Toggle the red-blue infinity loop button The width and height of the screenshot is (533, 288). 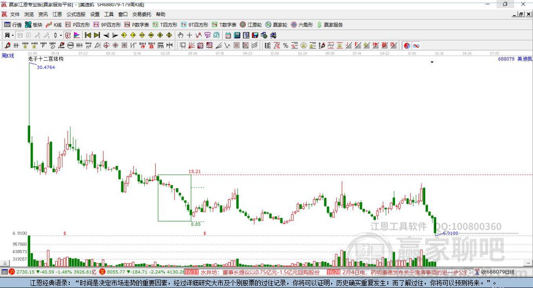coord(416,46)
